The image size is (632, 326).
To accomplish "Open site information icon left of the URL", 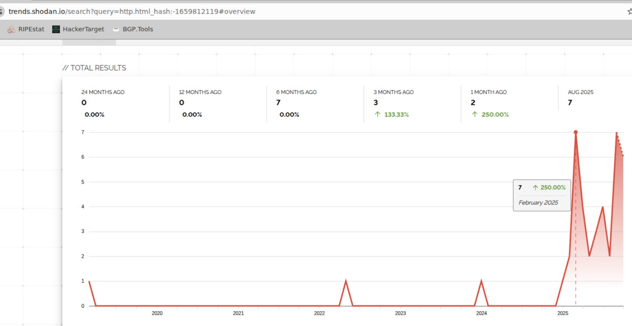I will pyautogui.click(x=2, y=11).
